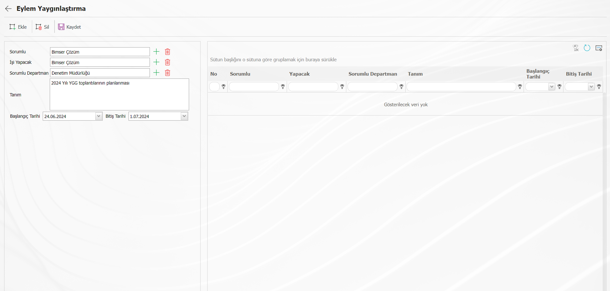The height and width of the screenshot is (291, 610).
Task: Click the green plus next to İşi Yapacak
Action: click(156, 62)
